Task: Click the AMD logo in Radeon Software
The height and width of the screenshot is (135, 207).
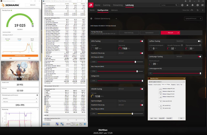Action: (91, 5)
